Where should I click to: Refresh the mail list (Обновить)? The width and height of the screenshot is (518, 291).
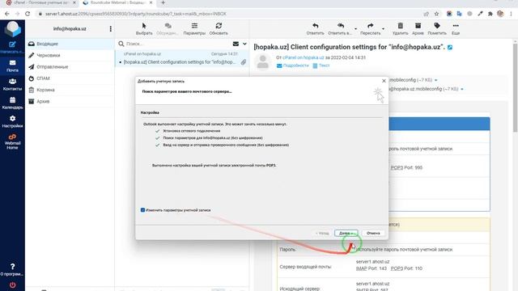219,29
